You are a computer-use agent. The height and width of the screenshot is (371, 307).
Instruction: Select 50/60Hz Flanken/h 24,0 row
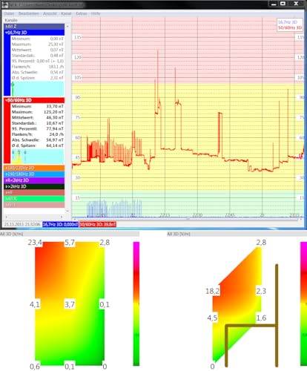(38, 134)
